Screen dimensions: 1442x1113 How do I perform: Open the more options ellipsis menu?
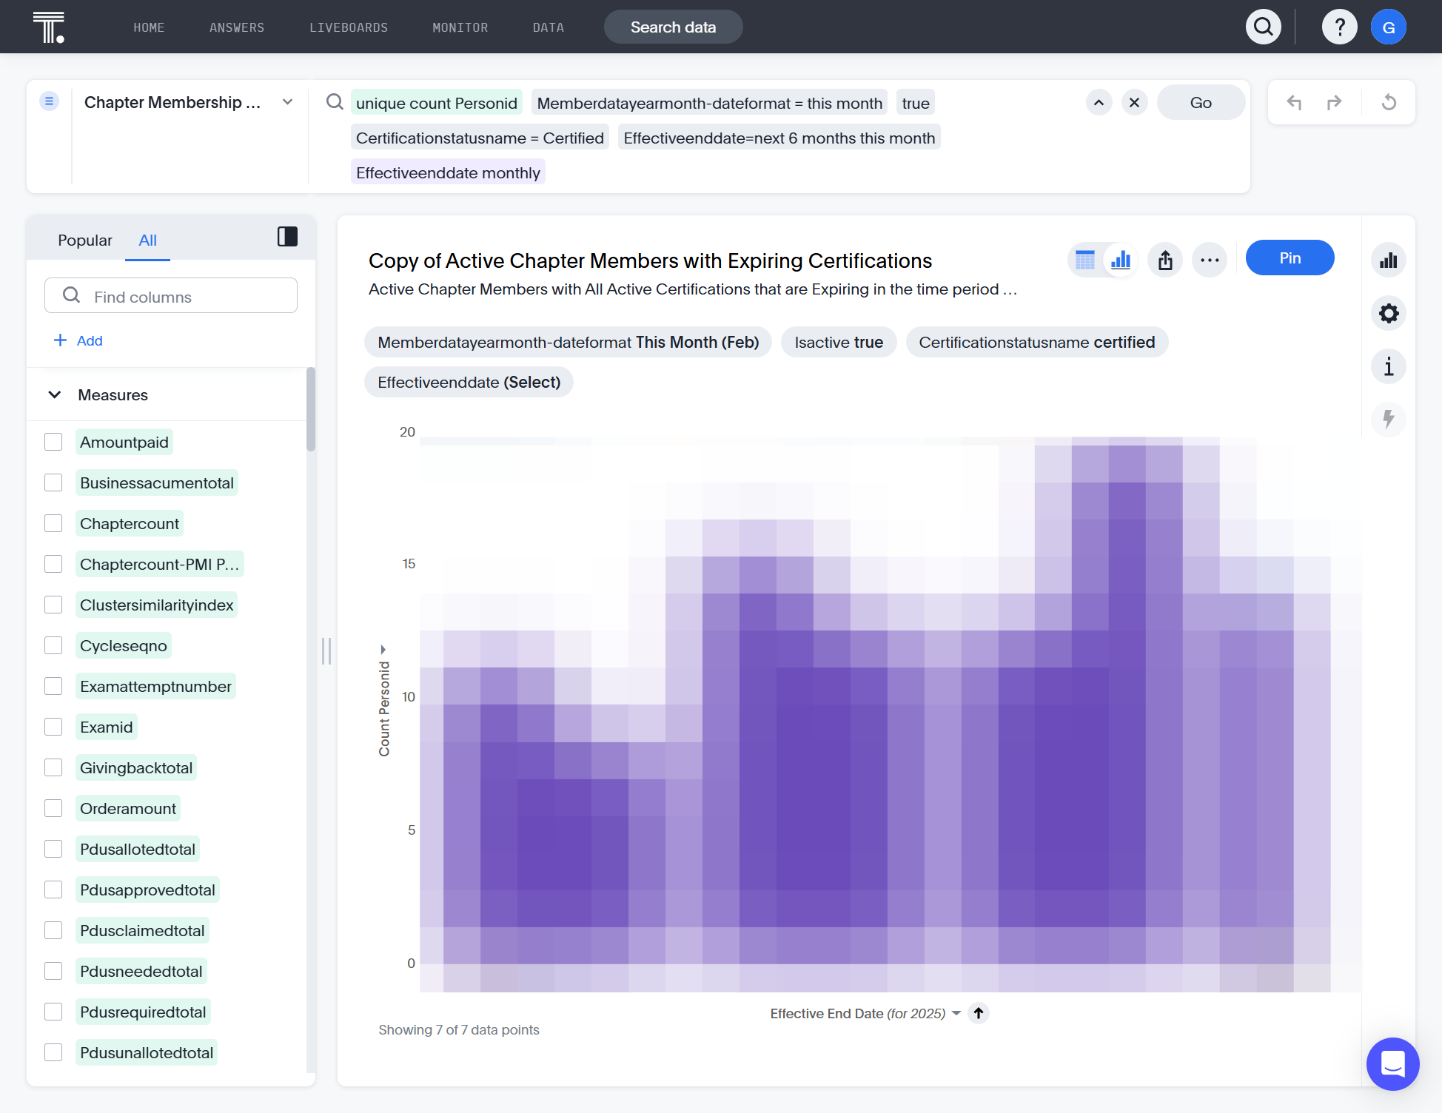pos(1210,260)
